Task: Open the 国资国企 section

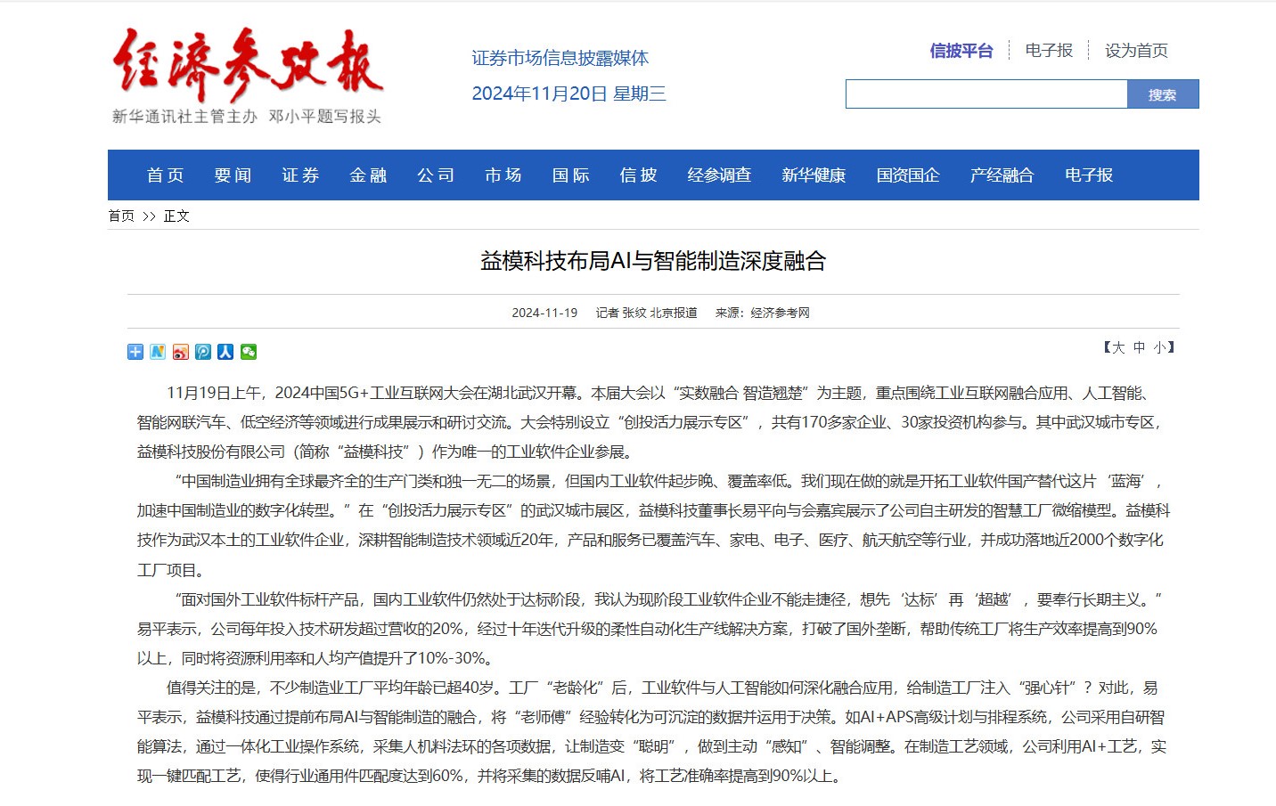Action: click(909, 175)
